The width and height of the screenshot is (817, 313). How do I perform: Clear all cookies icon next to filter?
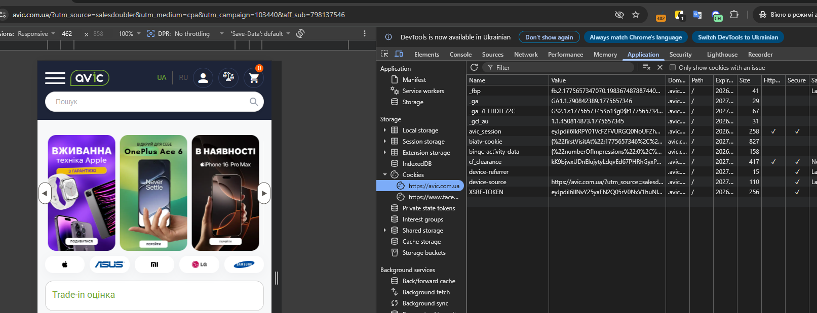tap(646, 67)
